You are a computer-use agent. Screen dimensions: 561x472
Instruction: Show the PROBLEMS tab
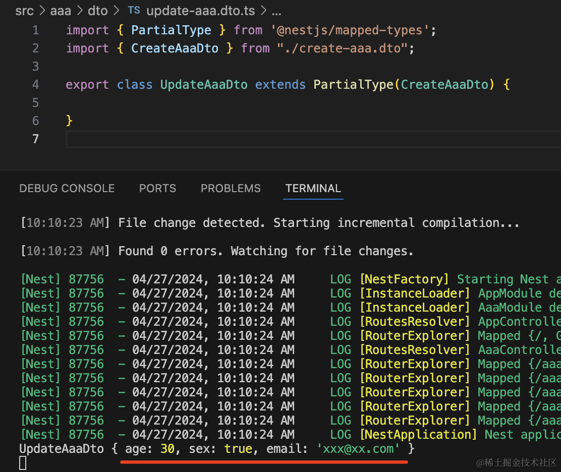(x=231, y=189)
